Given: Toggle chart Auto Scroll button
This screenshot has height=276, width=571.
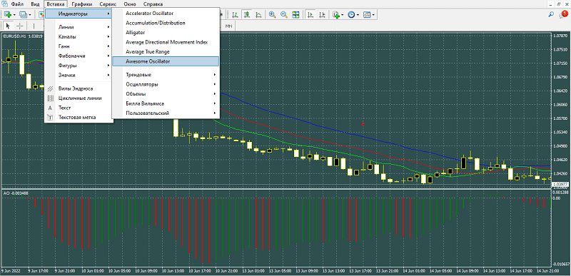Looking at the screenshot, I should click(x=310, y=14).
